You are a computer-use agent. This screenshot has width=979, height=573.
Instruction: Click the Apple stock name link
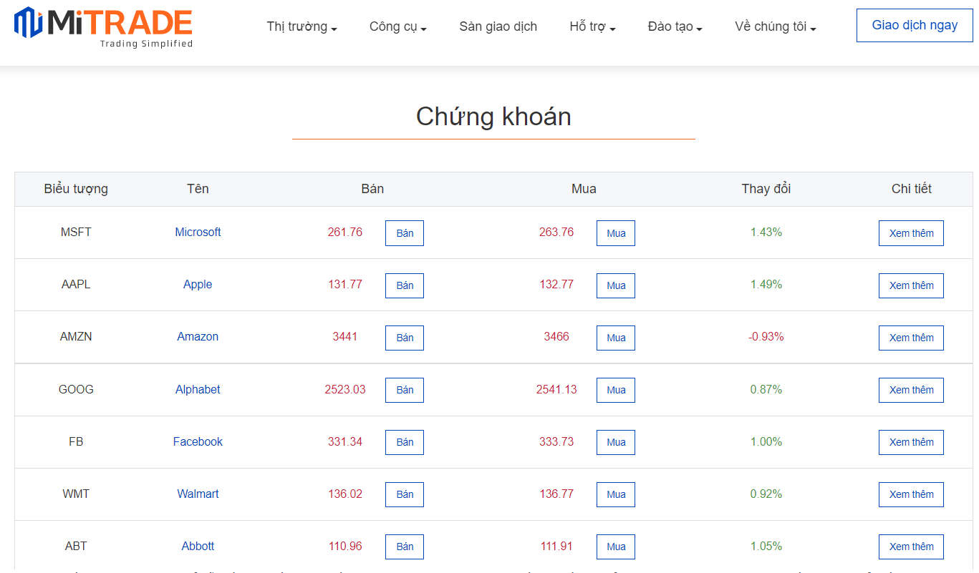(198, 284)
